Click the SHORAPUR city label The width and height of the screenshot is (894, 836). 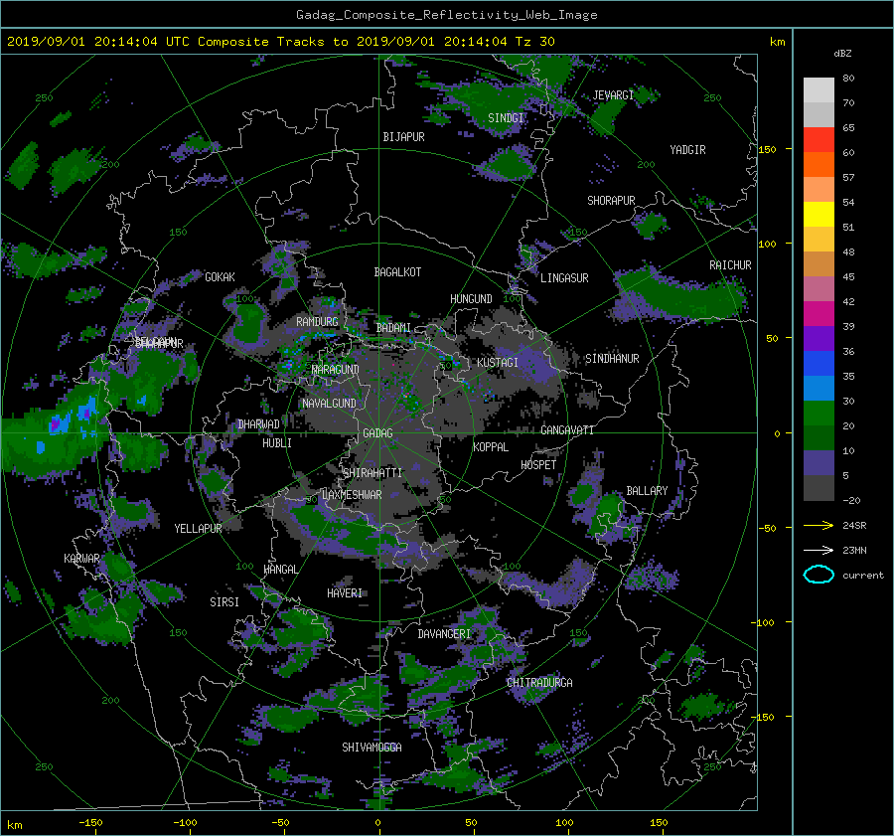click(x=611, y=201)
